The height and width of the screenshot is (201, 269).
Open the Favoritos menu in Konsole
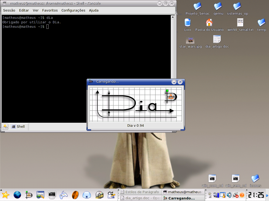click(50, 10)
